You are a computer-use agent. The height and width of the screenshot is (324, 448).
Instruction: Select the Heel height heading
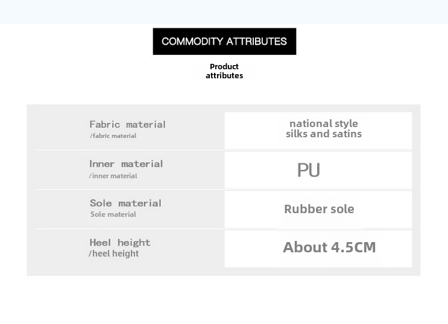pyautogui.click(x=120, y=242)
